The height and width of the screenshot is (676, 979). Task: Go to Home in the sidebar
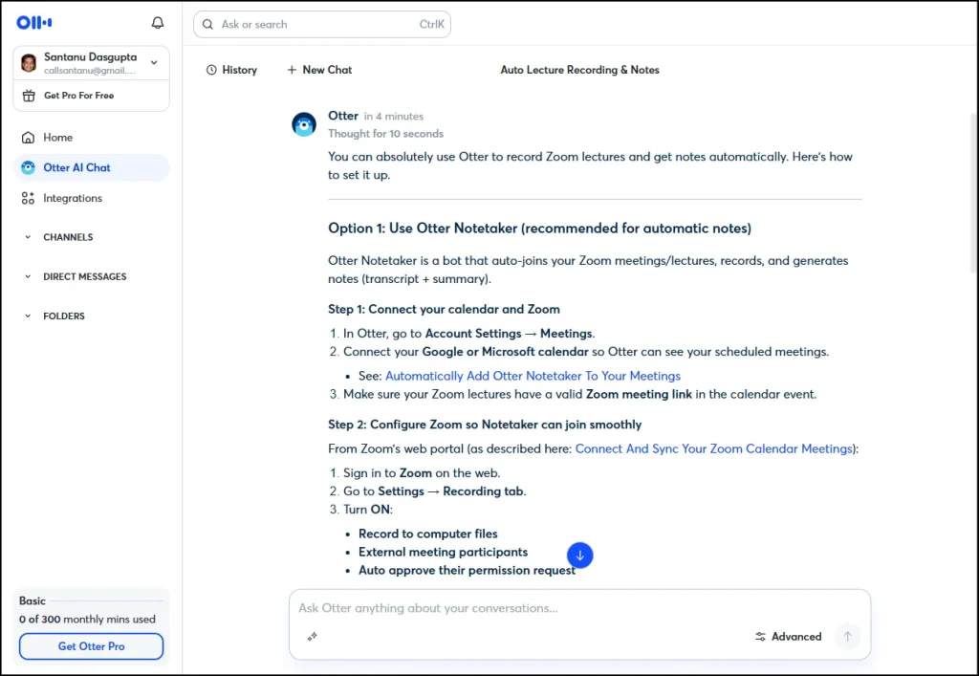tap(91, 138)
